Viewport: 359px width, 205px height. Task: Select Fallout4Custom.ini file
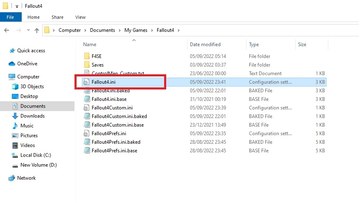[112, 108]
